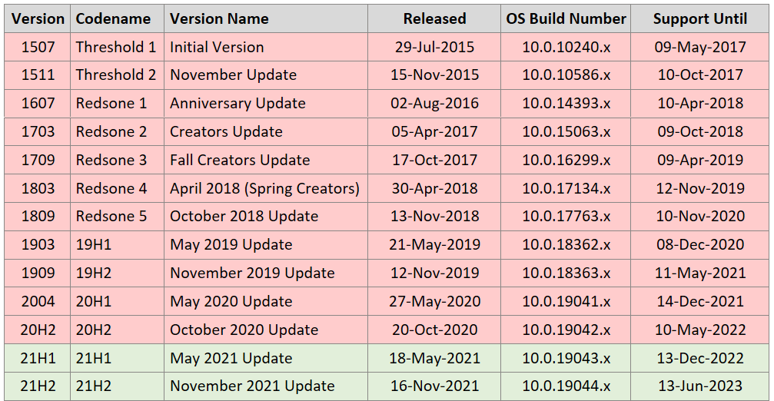Image resolution: width=774 pixels, height=401 pixels.
Task: Select the Codename column header
Action: pyautogui.click(x=117, y=18)
